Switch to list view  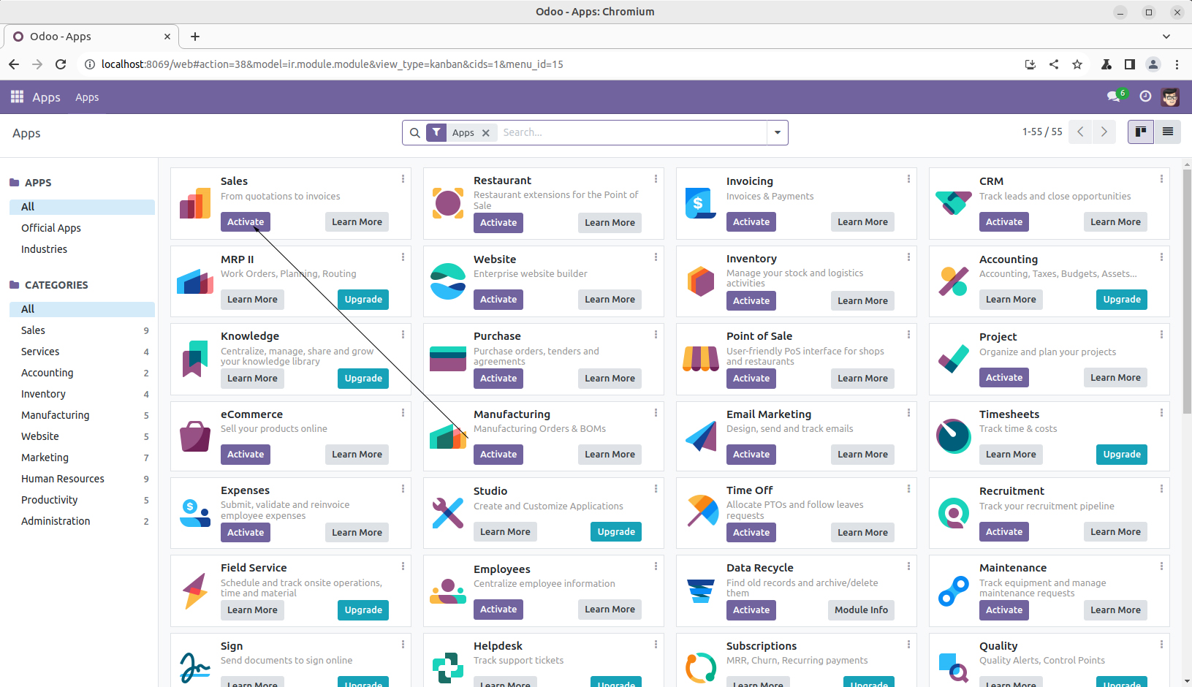point(1167,132)
